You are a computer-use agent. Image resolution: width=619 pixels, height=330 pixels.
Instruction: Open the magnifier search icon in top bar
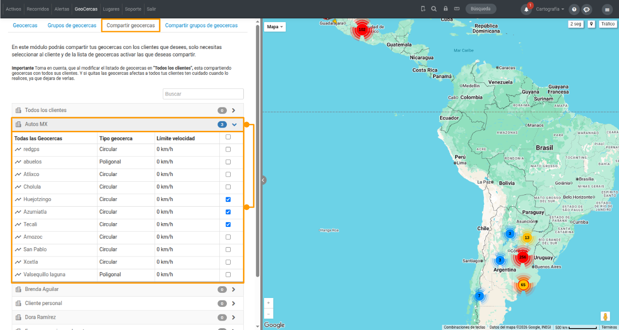434,9
